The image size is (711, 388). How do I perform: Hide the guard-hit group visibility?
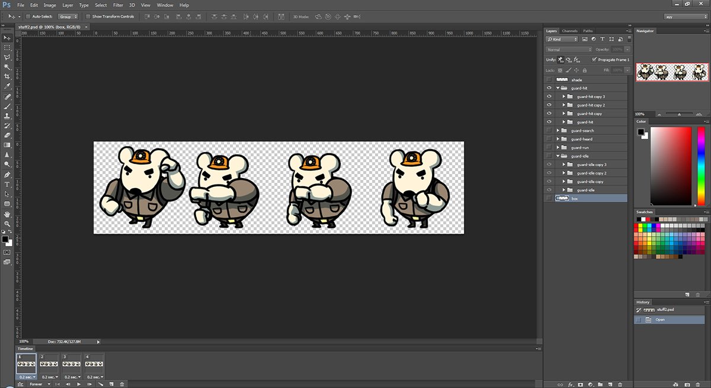548,88
